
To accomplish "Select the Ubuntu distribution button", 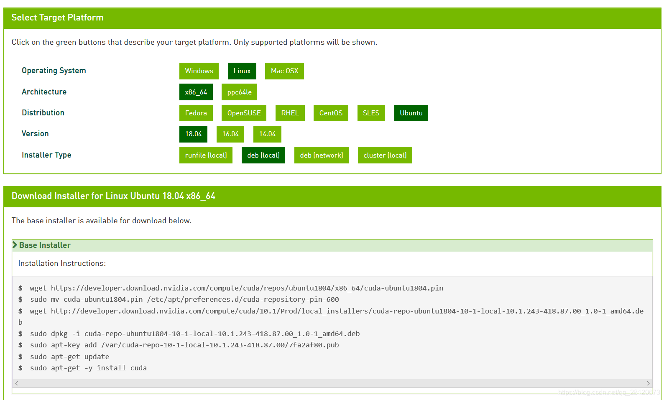I will pos(411,113).
